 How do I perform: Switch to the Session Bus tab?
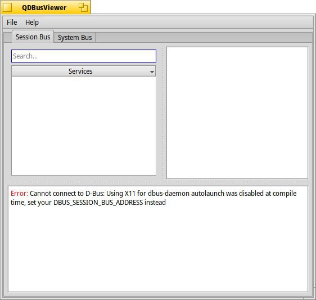tap(33, 37)
